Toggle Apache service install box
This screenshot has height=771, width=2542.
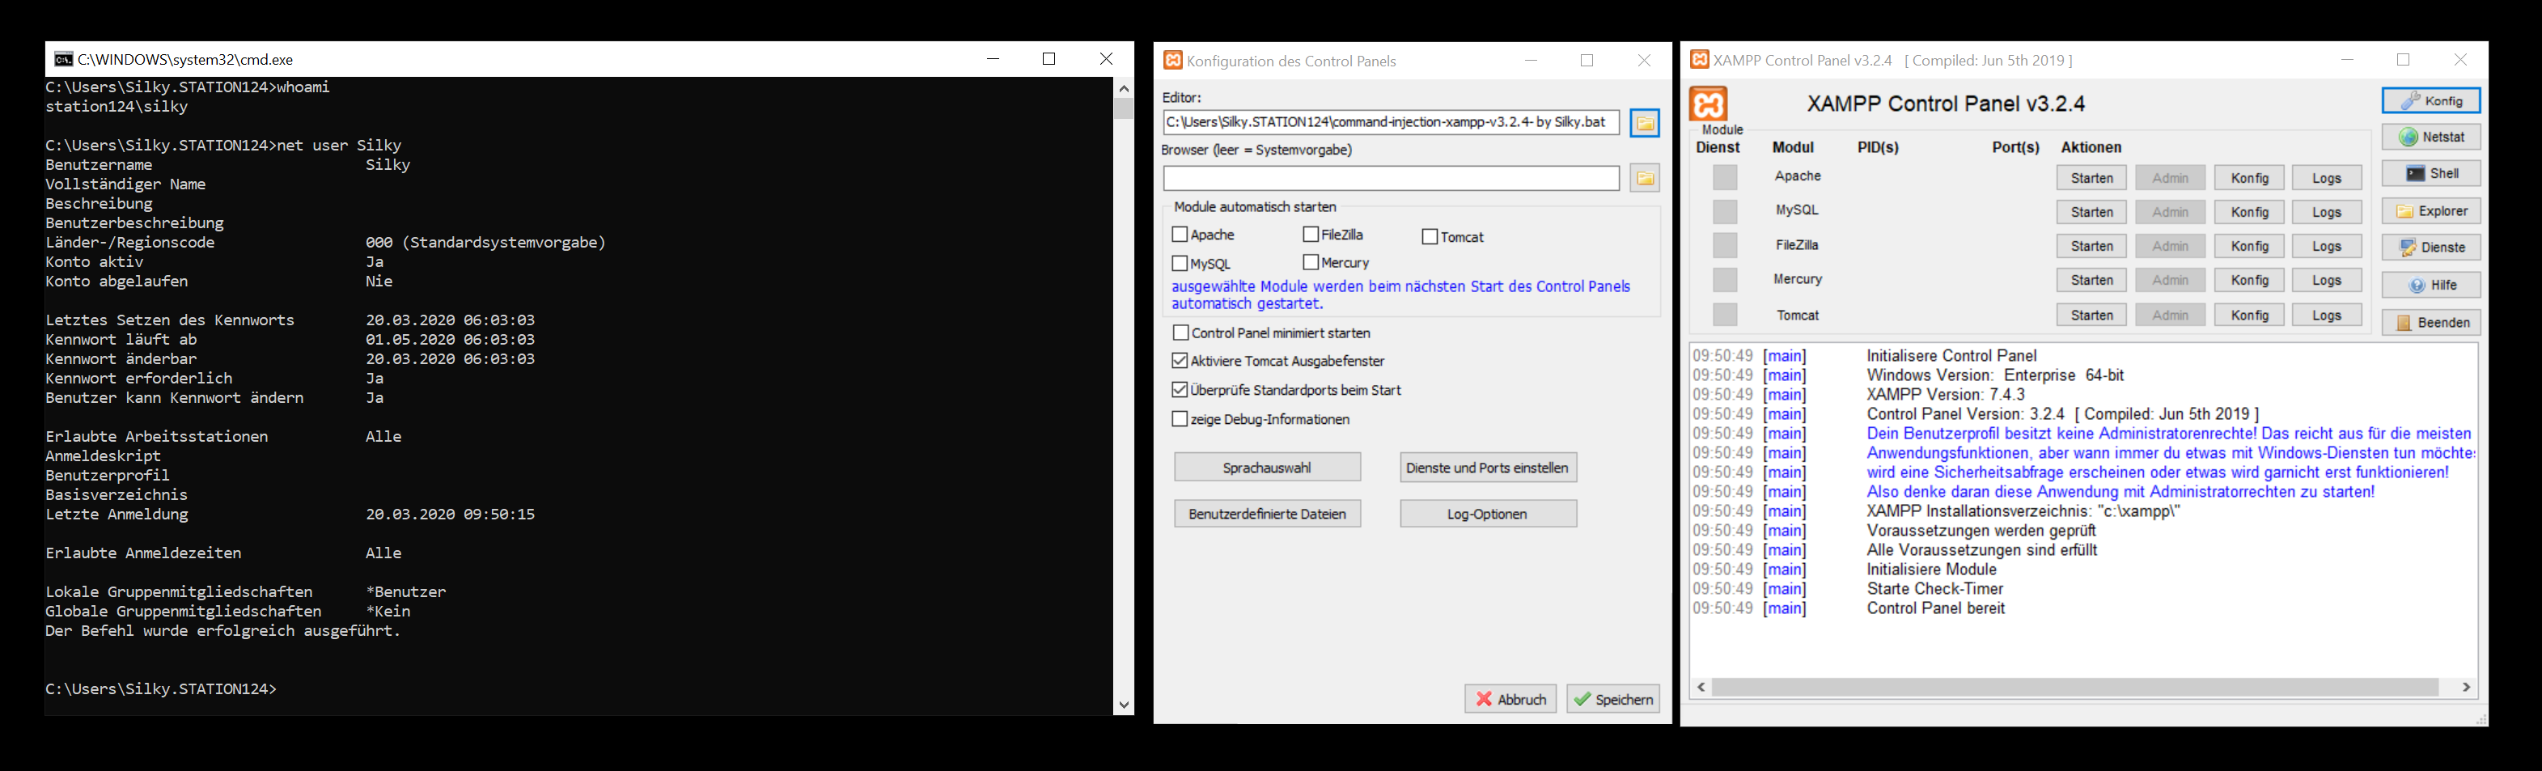[x=1725, y=178]
